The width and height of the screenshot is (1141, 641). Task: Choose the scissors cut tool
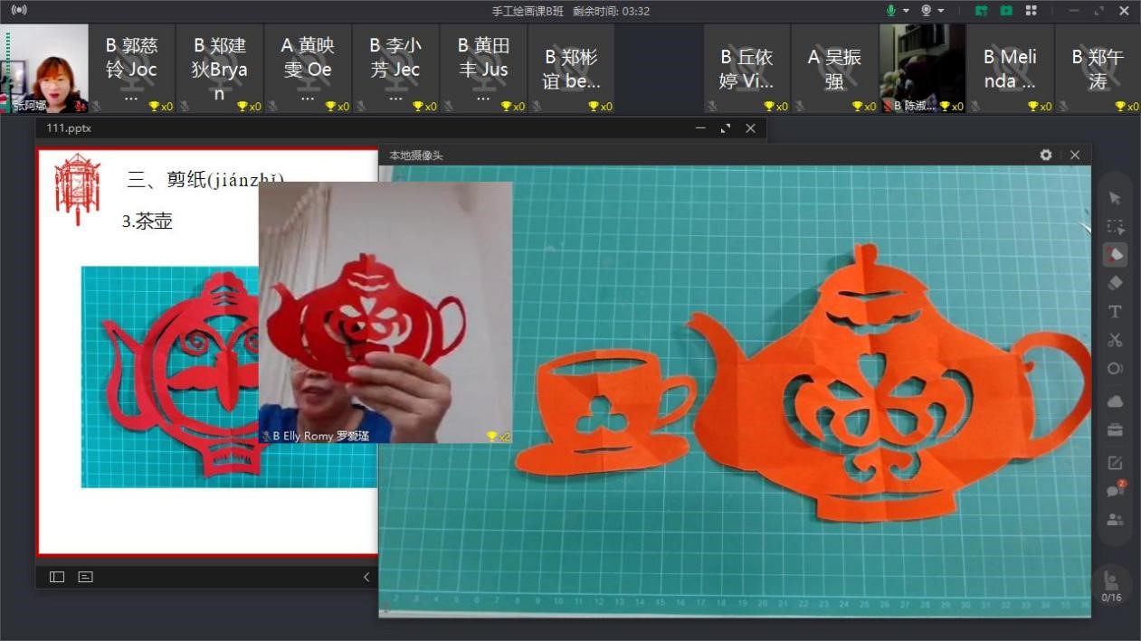coord(1115,340)
